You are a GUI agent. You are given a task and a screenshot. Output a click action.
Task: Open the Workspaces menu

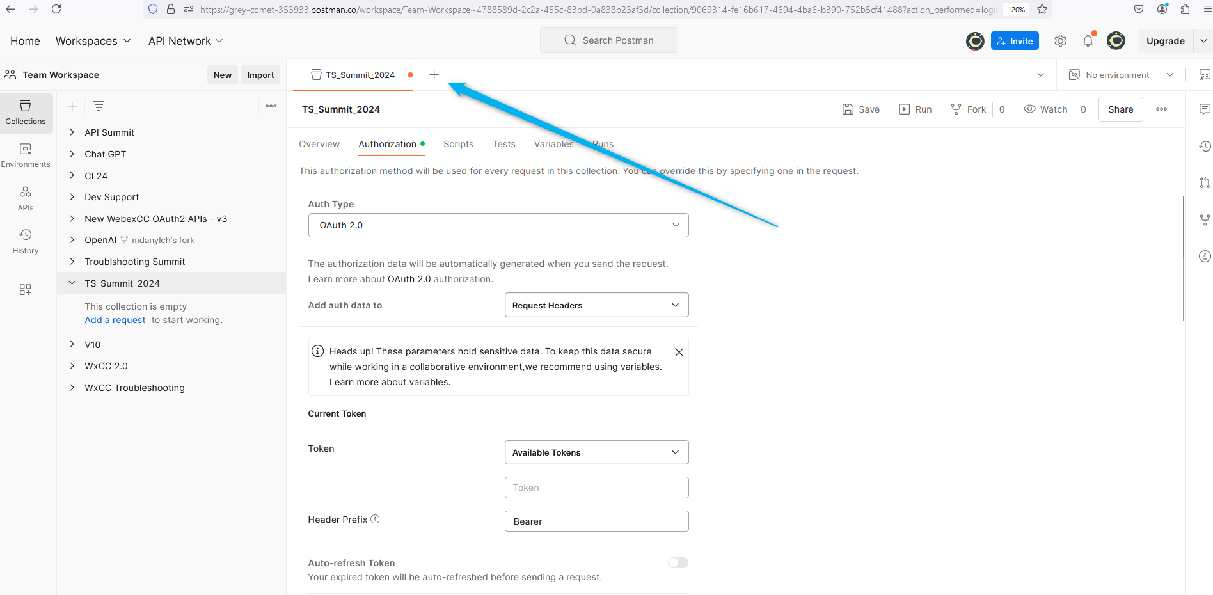93,41
